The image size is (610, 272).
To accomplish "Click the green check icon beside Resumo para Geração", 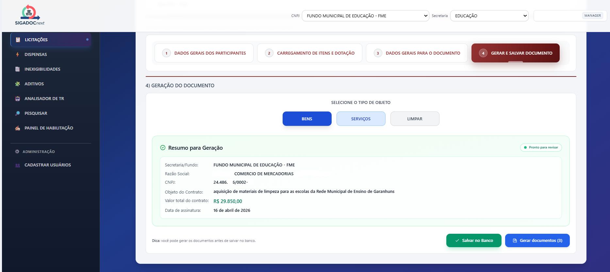I will tap(163, 147).
